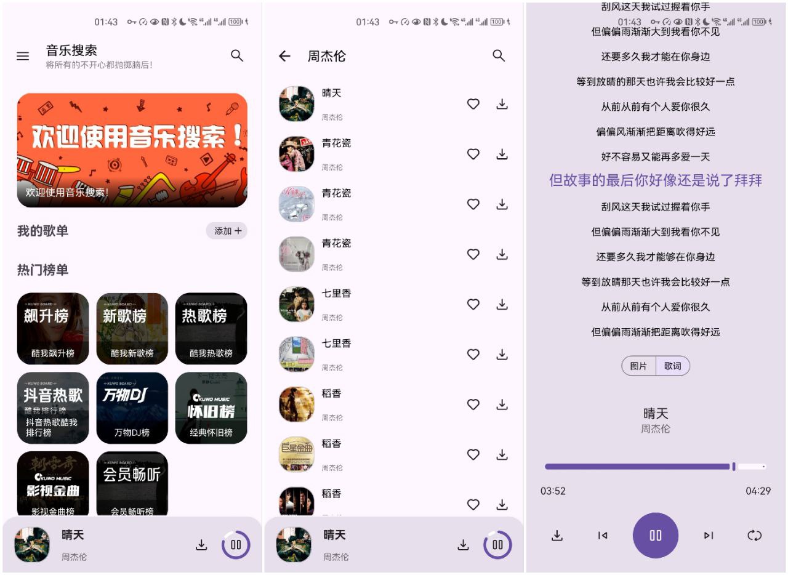Favorite the lower 七里香 result

click(x=473, y=355)
